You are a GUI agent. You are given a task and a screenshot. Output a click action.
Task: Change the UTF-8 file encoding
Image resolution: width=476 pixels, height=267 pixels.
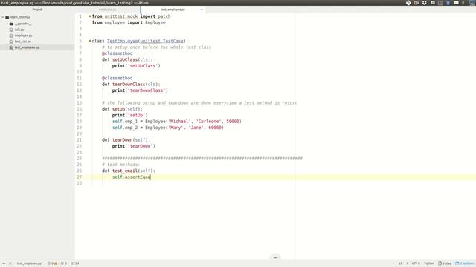[x=416, y=263]
